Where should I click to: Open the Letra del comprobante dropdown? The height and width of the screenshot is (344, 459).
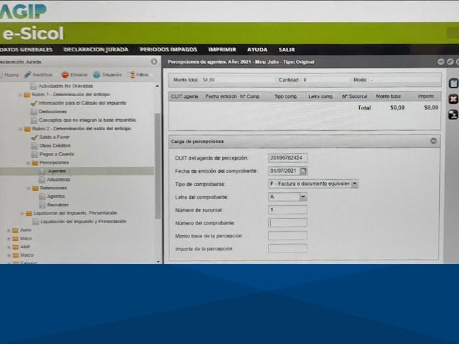coord(303,197)
